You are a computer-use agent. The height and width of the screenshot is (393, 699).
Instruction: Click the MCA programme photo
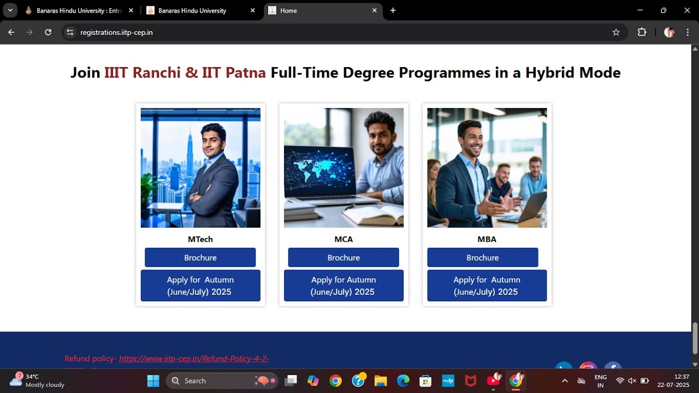pyautogui.click(x=343, y=168)
